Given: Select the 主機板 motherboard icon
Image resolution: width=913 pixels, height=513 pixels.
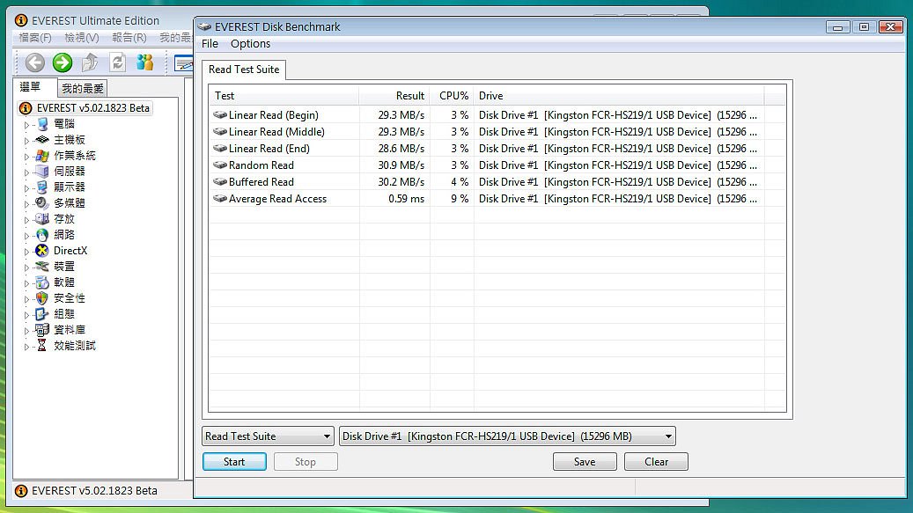Looking at the screenshot, I should (42, 140).
